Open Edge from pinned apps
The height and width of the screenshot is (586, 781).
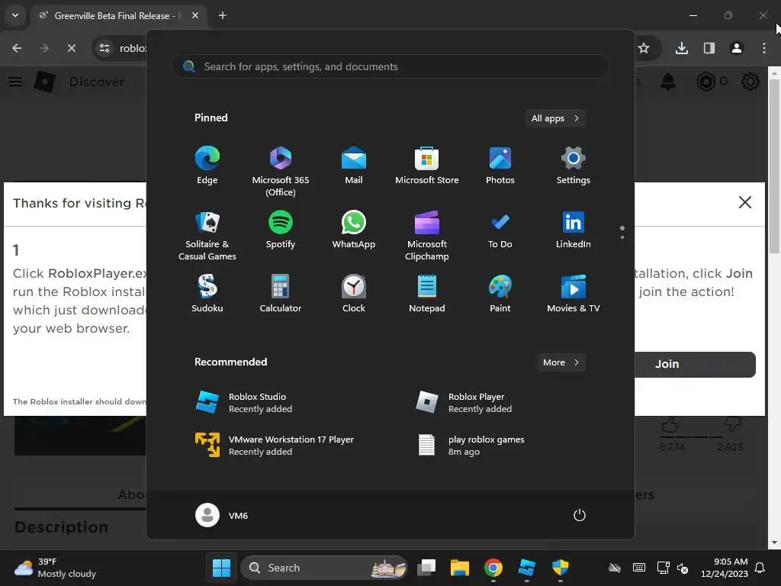click(207, 166)
